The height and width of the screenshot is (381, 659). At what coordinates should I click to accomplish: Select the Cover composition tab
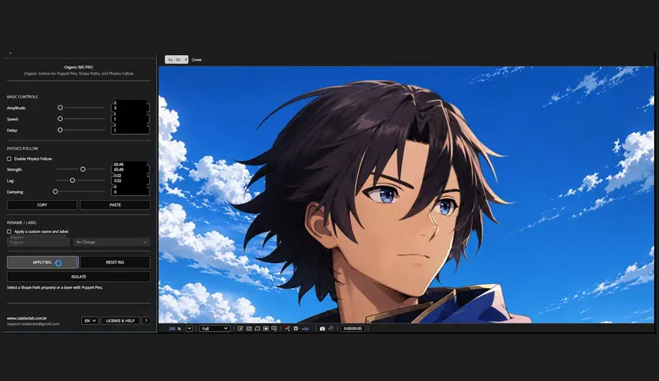197,60
